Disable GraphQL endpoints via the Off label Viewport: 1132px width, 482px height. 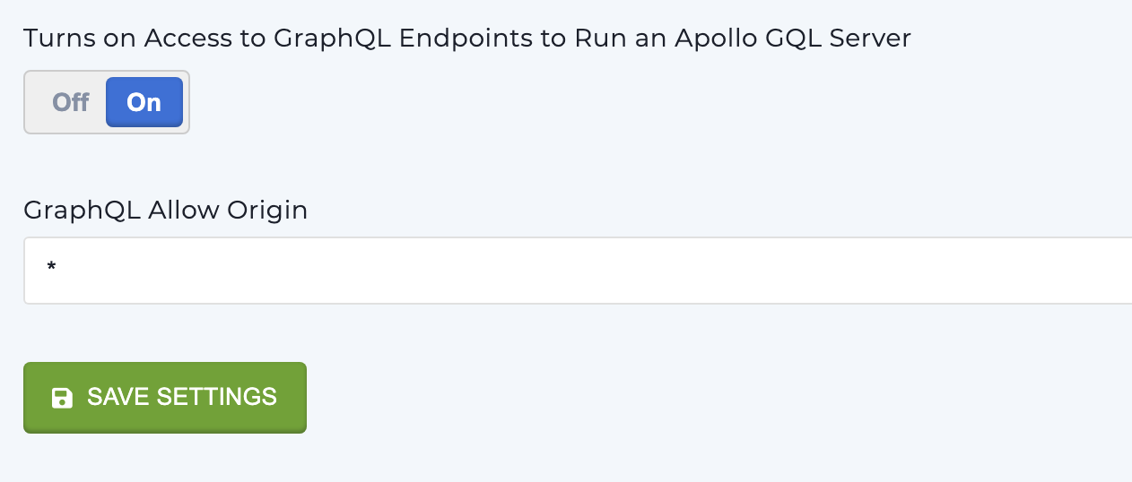(70, 102)
